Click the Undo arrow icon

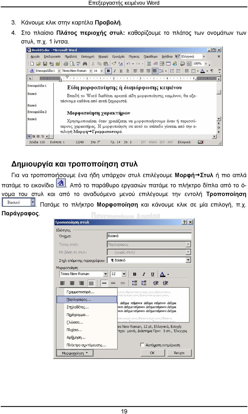(x=128, y=64)
